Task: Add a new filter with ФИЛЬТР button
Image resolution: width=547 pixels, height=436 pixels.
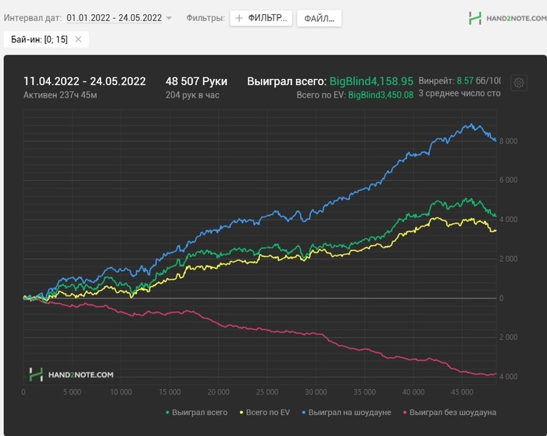Action: [260, 18]
